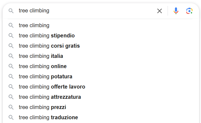This screenshot has height=123, width=201.
Task: Pick the 'tree climbing italia' suggestion
Action: point(41,56)
